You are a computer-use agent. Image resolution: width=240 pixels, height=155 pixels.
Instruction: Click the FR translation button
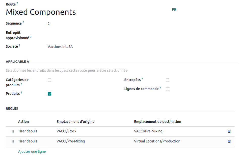[174, 10]
